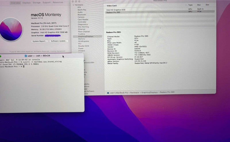Click the Chipset Model value
The height and width of the screenshot is (142, 230).
(x=141, y=36)
